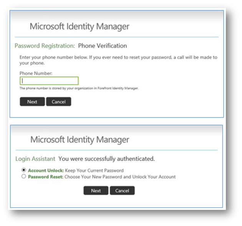The image size is (242, 226).
Task: Click the green 'Password Reset:' label text
Action: pos(46,177)
